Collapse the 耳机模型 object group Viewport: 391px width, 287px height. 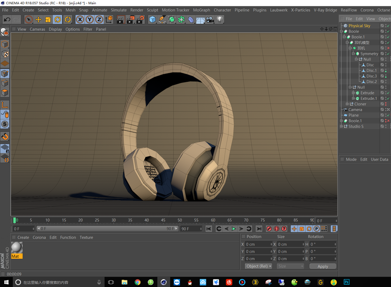[347, 42]
